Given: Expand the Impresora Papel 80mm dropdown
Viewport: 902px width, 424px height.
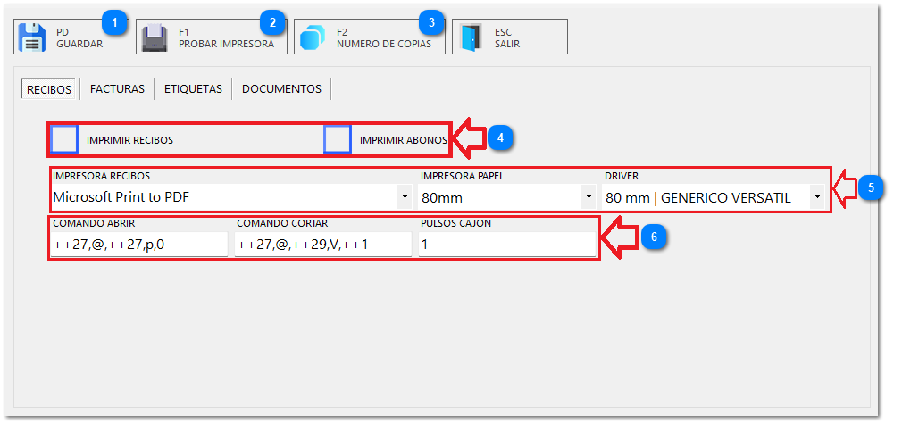Looking at the screenshot, I should click(x=588, y=197).
